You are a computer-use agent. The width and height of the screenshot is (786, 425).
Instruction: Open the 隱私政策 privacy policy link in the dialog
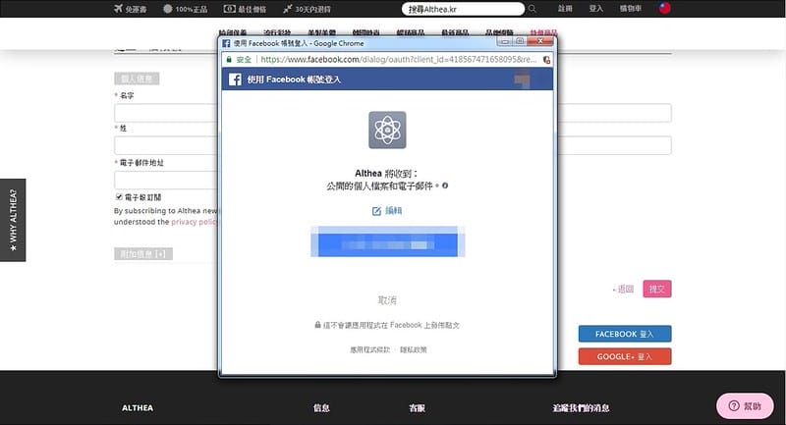[x=414, y=349]
